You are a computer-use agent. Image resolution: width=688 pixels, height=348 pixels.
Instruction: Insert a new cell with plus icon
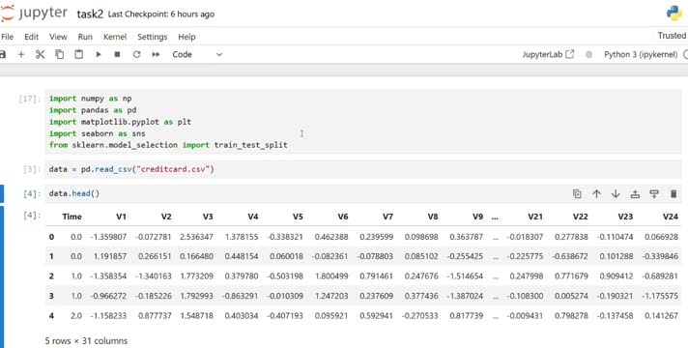coord(21,54)
